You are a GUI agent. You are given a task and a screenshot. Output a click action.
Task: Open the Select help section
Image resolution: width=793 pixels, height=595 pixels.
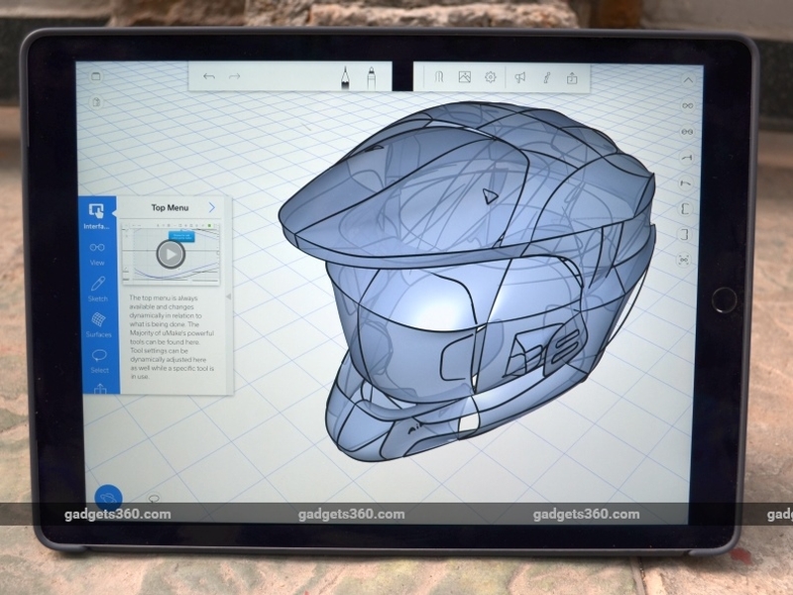pos(98,360)
